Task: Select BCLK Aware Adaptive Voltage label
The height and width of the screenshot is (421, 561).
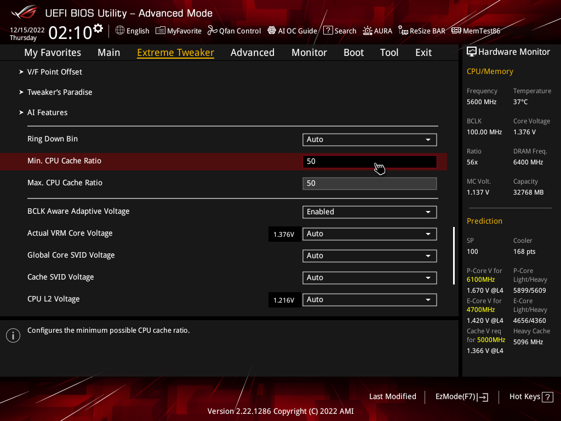Action: pos(78,211)
